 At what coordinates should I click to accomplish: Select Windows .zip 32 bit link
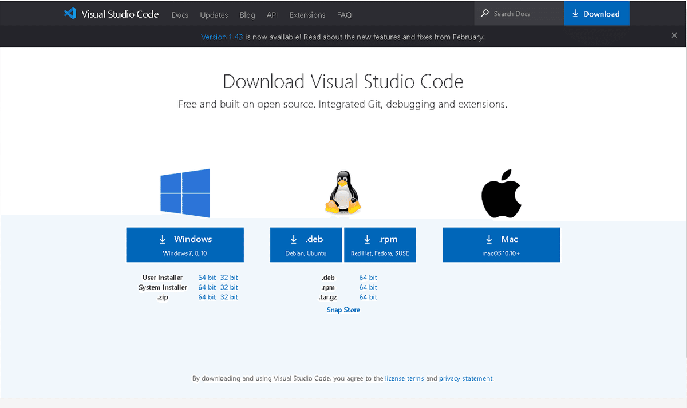[x=229, y=297]
